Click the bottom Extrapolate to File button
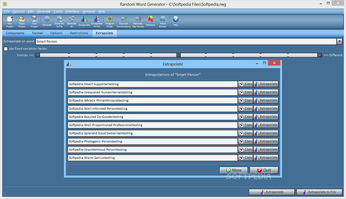Image resolution: width=346 pixels, height=199 pixels. click(319, 192)
